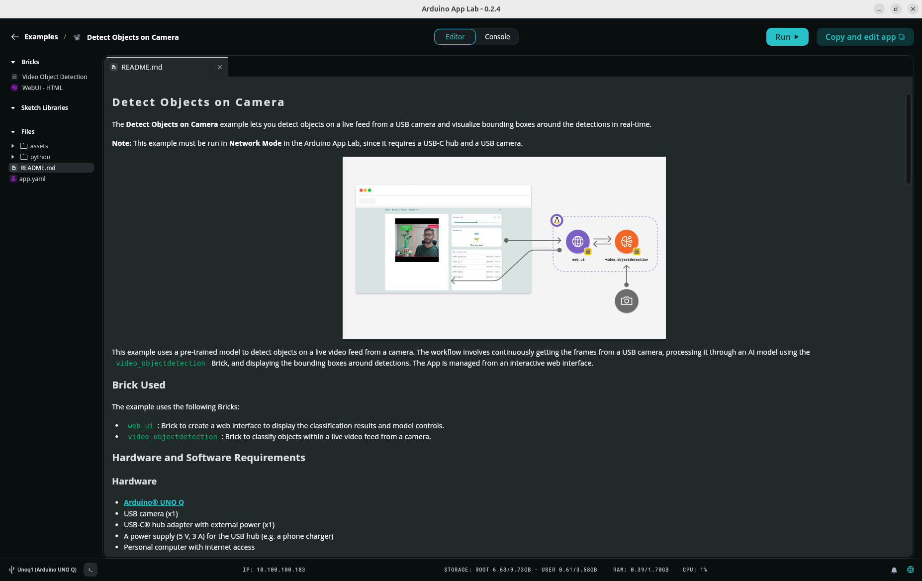Screen dimensions: 922x581
Task: Switch to the Editor view
Action: [x=455, y=37]
